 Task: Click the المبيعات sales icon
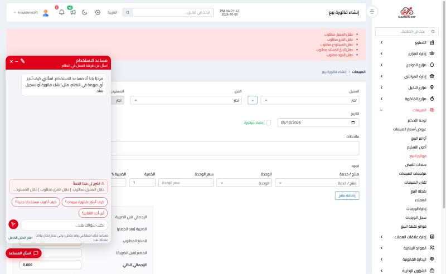coord(432,110)
